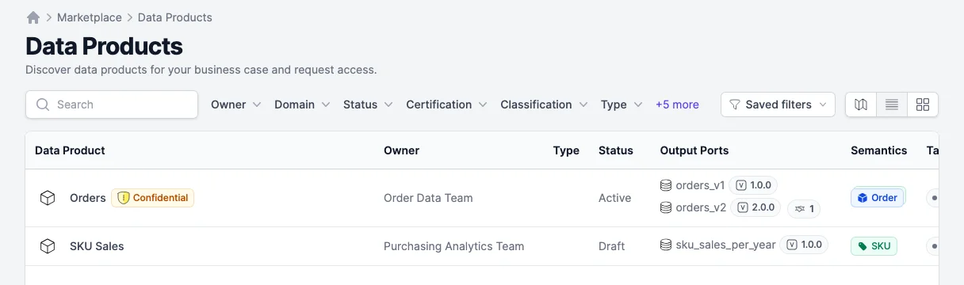Expand the Certification filter dropdown

click(x=446, y=104)
